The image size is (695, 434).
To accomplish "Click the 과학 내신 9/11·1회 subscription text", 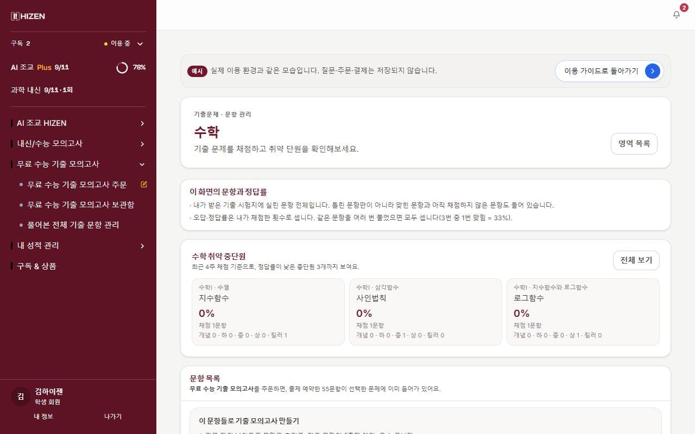I will click(42, 90).
